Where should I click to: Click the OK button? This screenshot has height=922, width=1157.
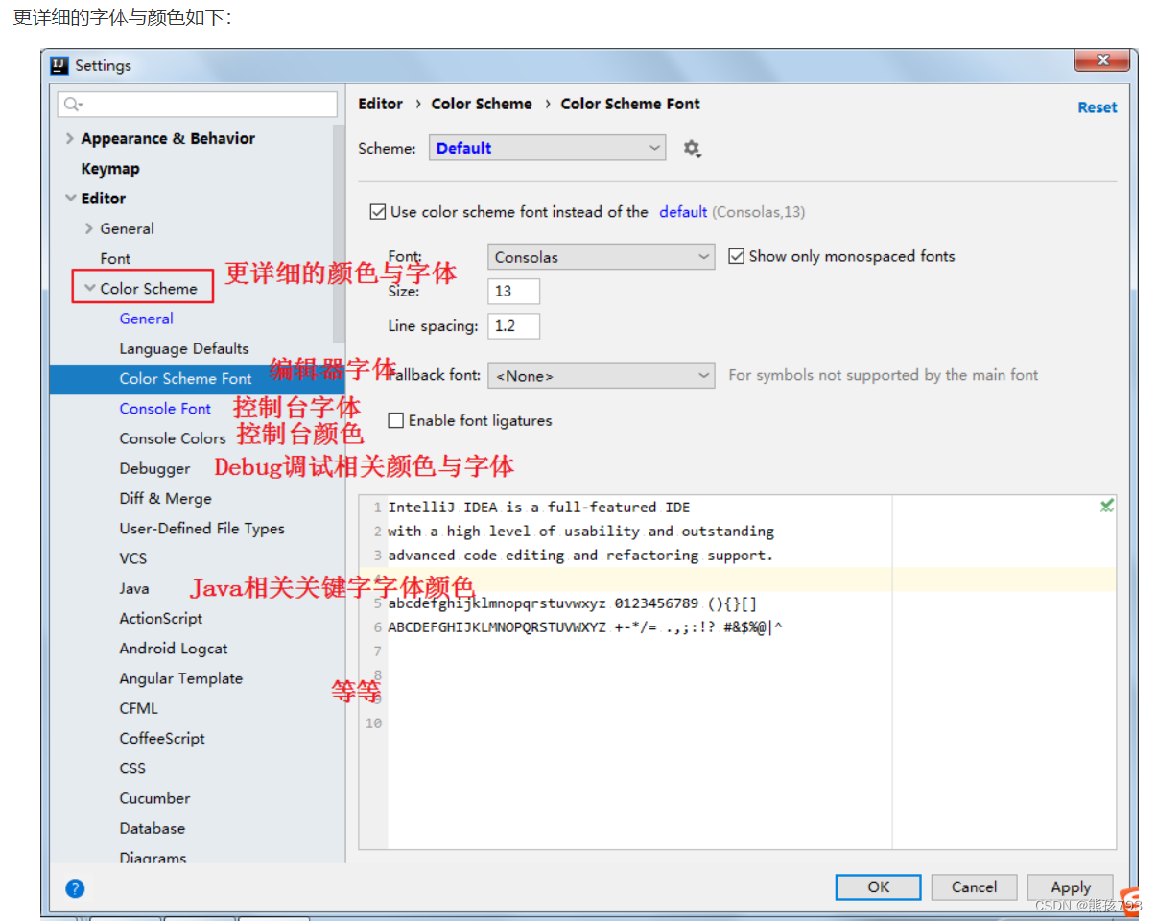[879, 887]
